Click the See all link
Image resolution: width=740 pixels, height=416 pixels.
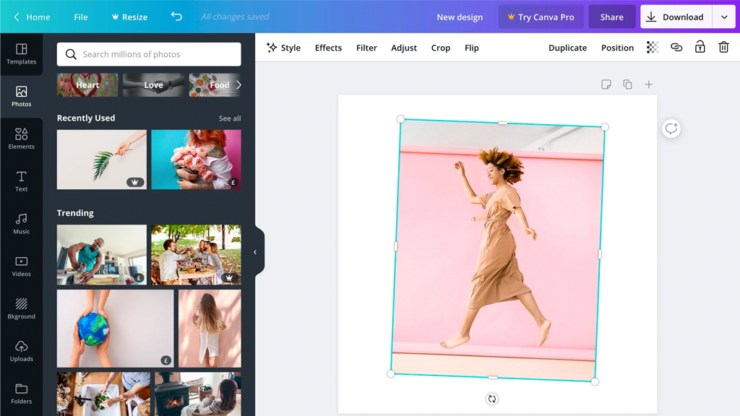[x=230, y=118]
